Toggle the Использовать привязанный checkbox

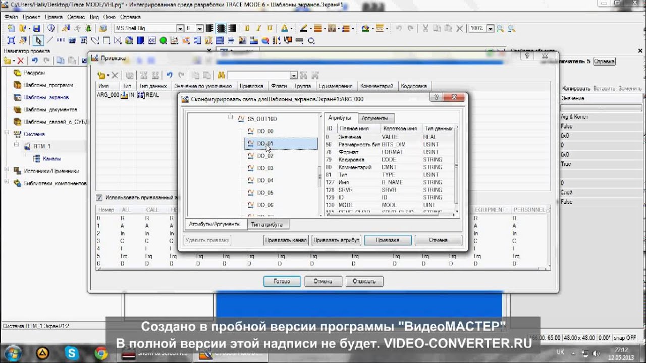99,198
